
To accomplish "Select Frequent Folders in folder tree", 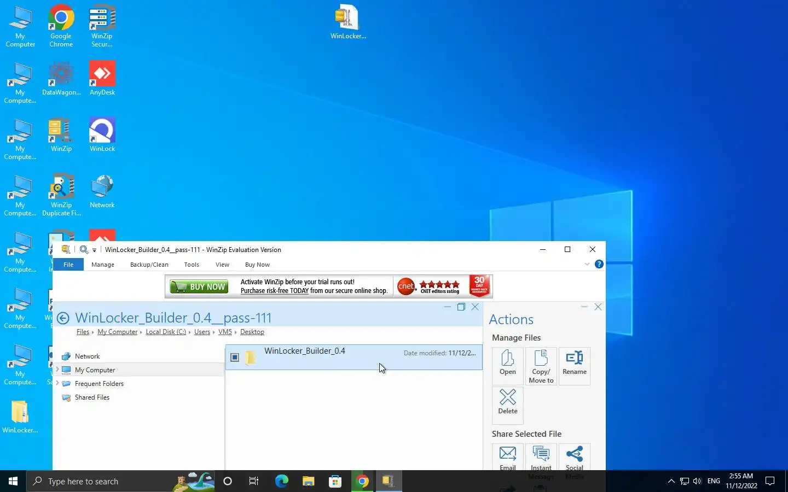I will coord(99,384).
